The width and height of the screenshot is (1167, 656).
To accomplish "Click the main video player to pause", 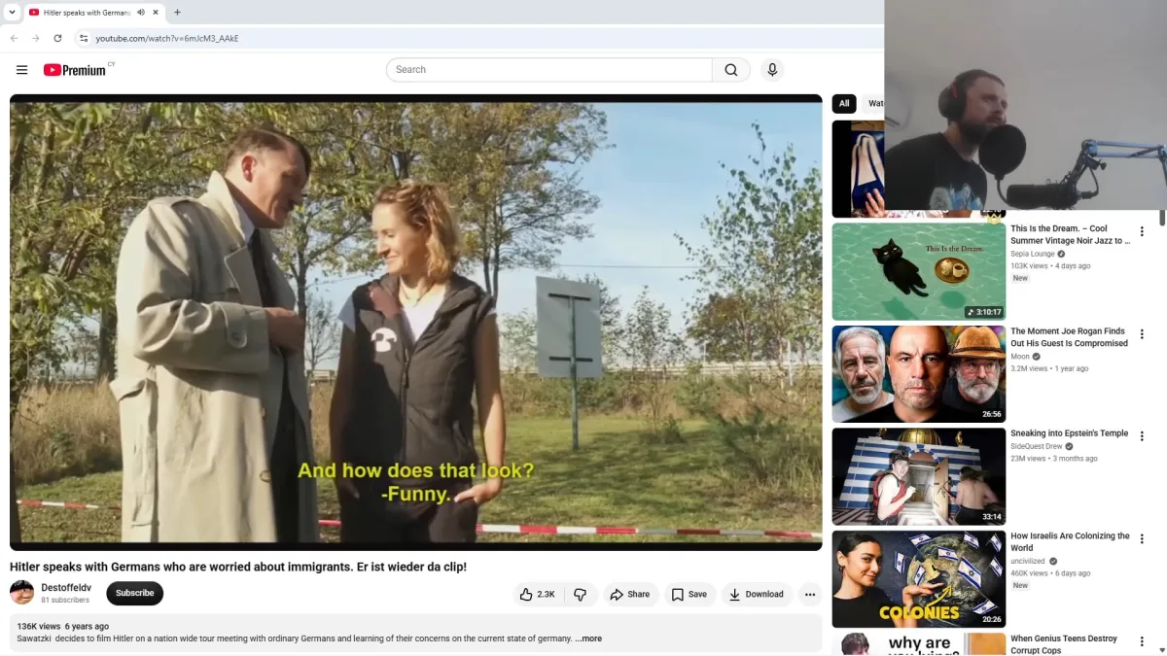I will (415, 321).
